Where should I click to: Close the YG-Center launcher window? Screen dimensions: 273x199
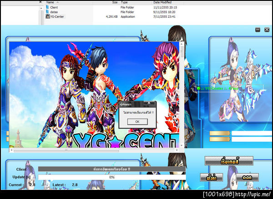(267, 30)
